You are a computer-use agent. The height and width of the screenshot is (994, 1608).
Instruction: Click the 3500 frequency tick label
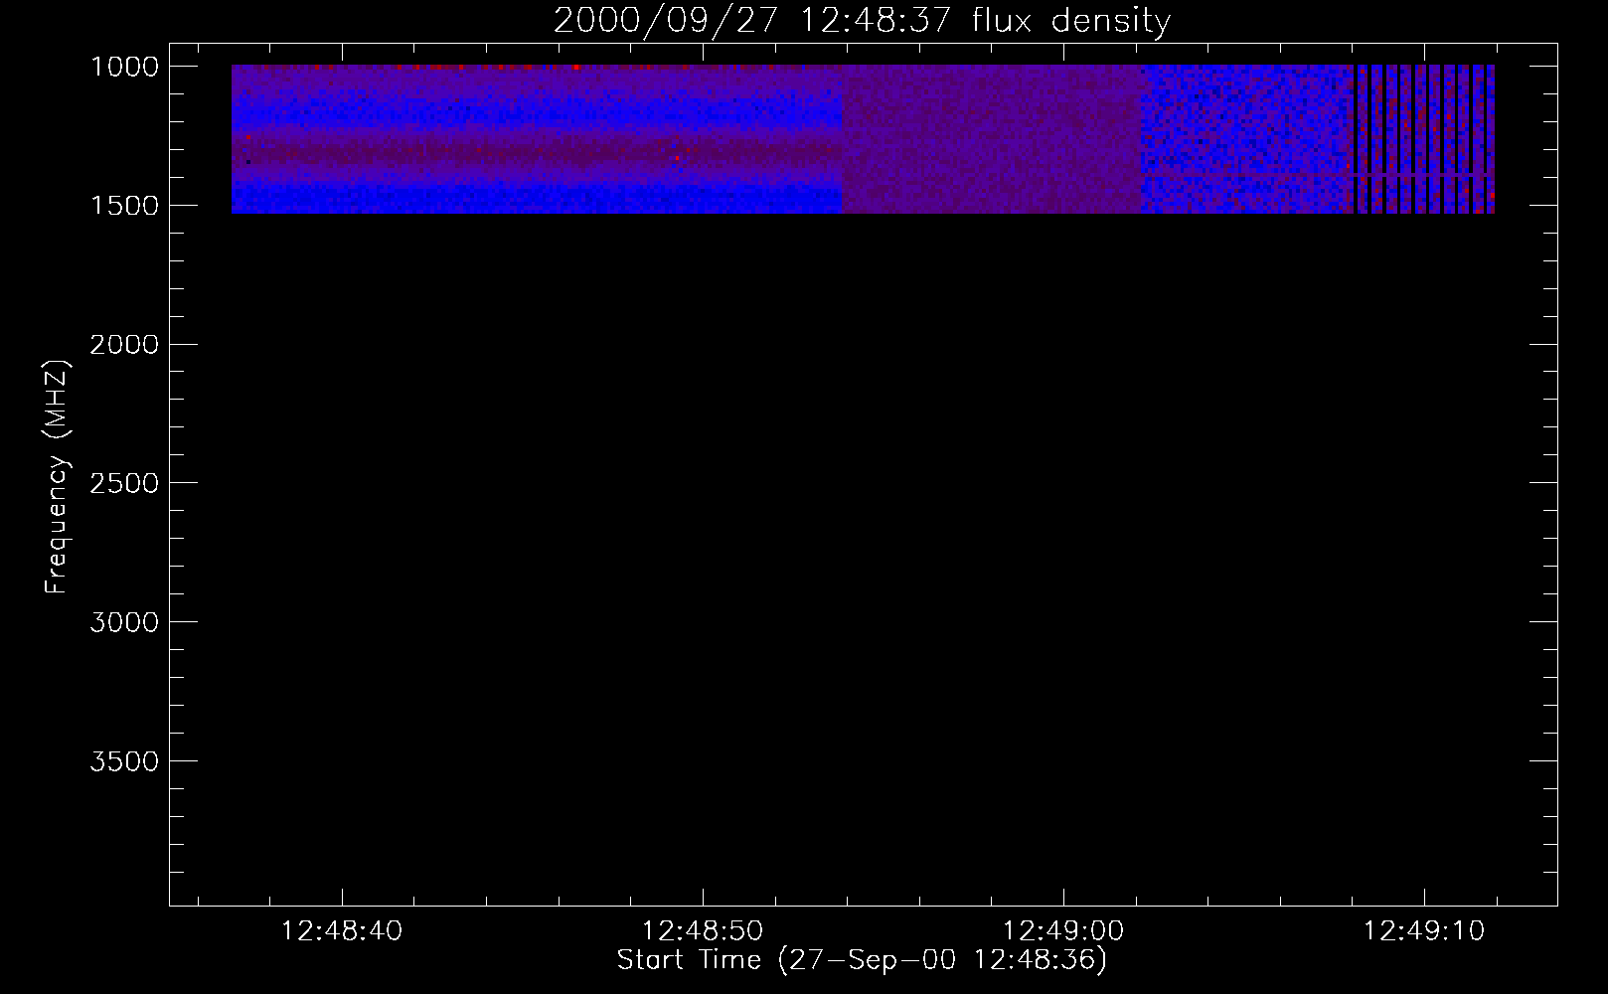(124, 761)
